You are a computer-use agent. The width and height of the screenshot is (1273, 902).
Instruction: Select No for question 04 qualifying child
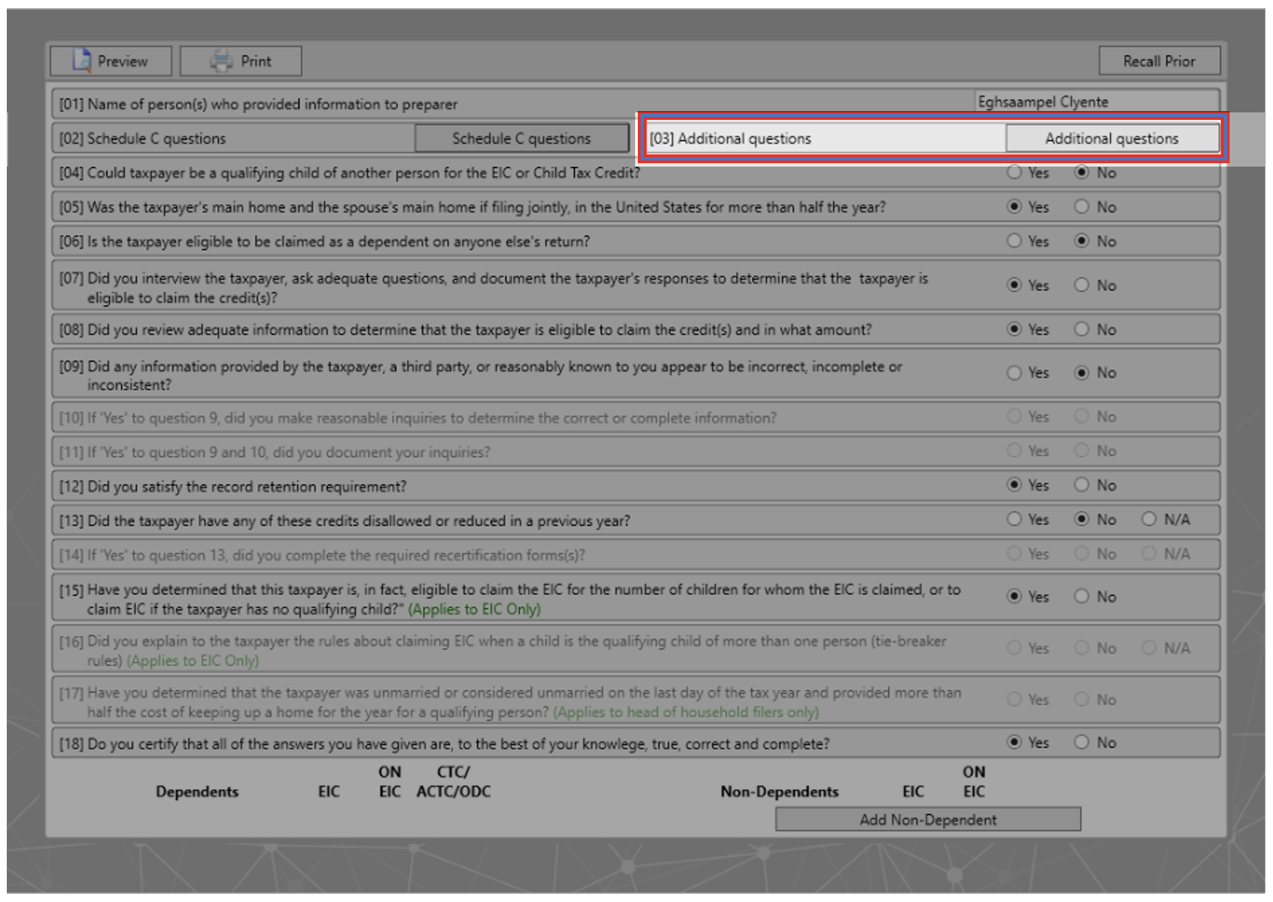[1082, 172]
